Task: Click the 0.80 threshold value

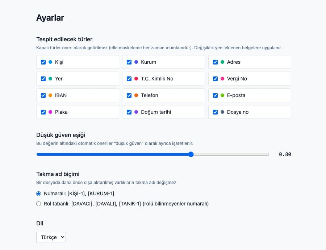Action: (x=285, y=154)
